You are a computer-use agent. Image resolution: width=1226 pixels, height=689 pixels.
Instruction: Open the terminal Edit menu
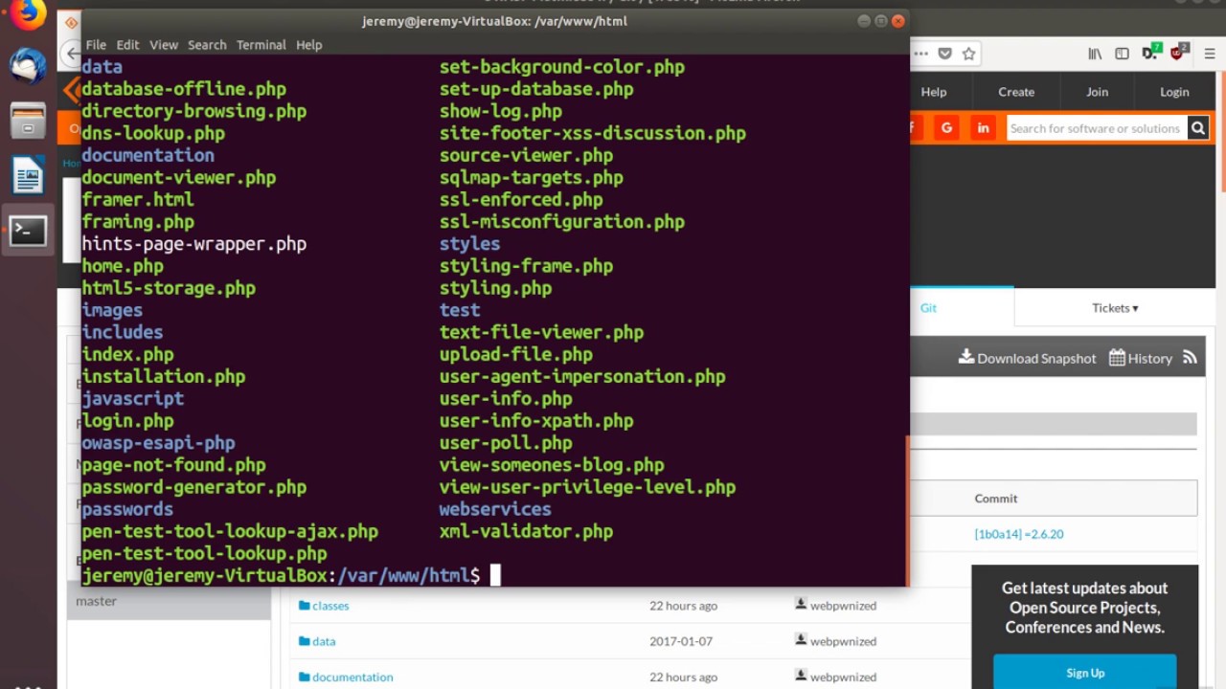(128, 45)
